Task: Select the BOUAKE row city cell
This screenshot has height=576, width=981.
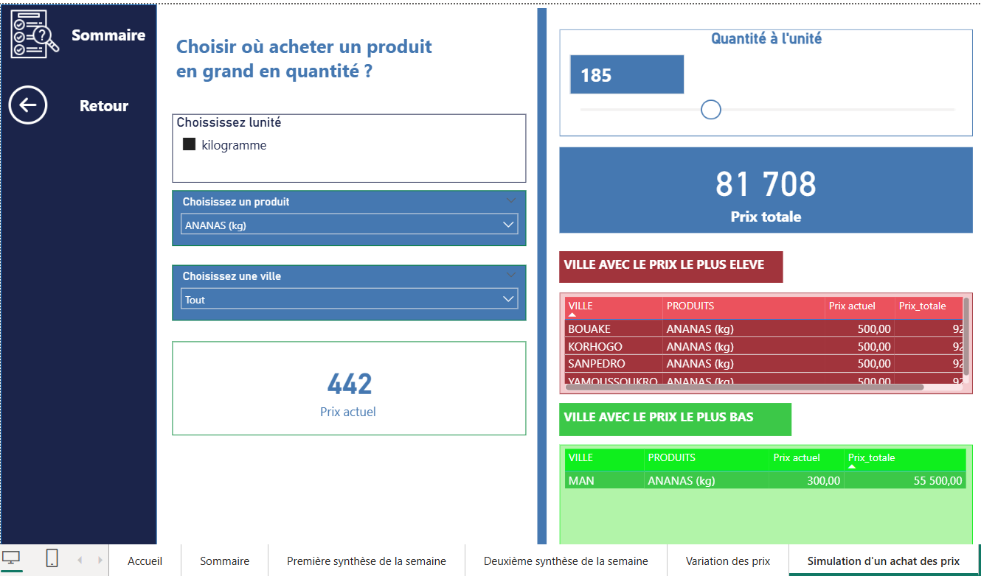Action: coord(614,329)
